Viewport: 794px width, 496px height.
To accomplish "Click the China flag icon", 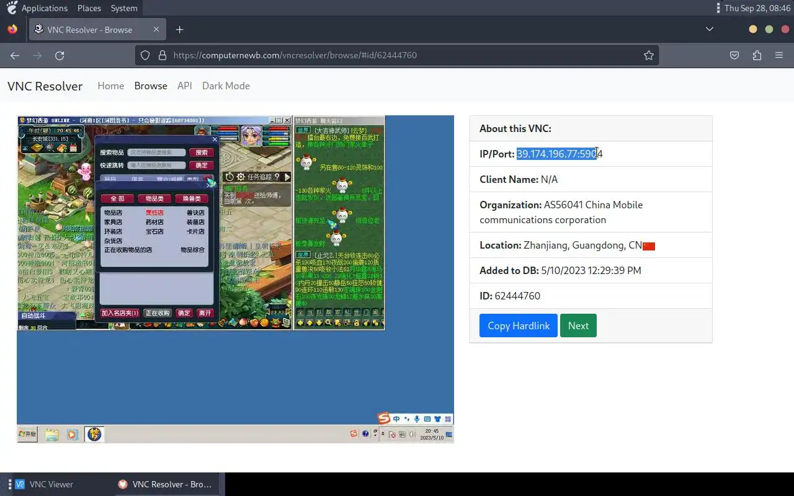I will pos(649,246).
